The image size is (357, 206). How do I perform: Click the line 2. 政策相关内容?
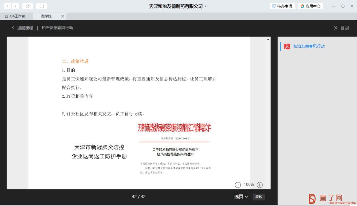click(x=77, y=96)
